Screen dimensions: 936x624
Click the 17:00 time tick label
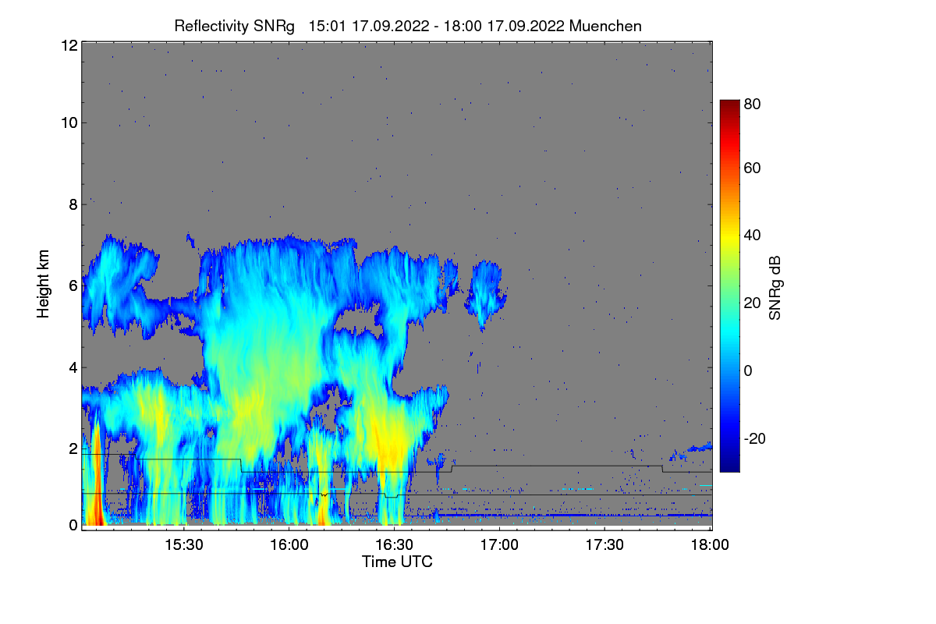[499, 545]
